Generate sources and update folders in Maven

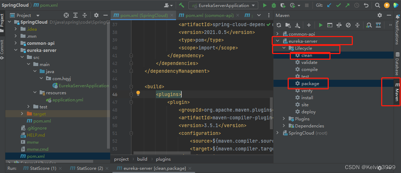click(x=288, y=25)
